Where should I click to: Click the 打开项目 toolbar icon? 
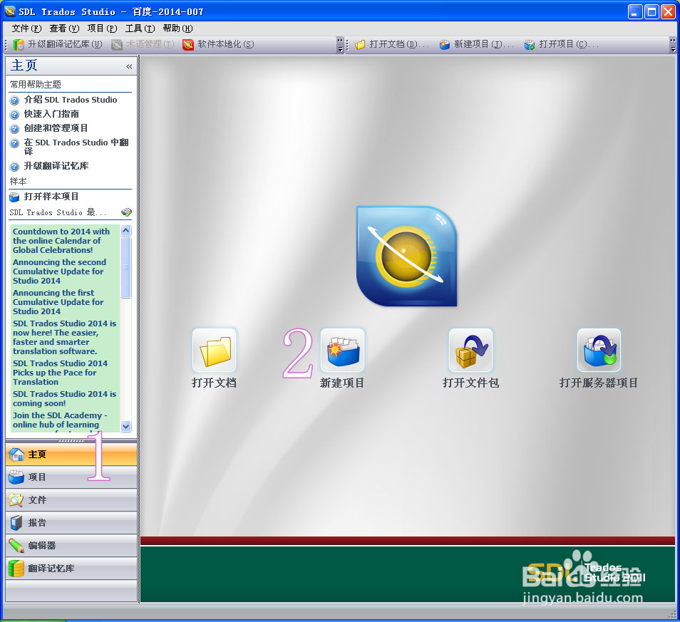pos(530,45)
